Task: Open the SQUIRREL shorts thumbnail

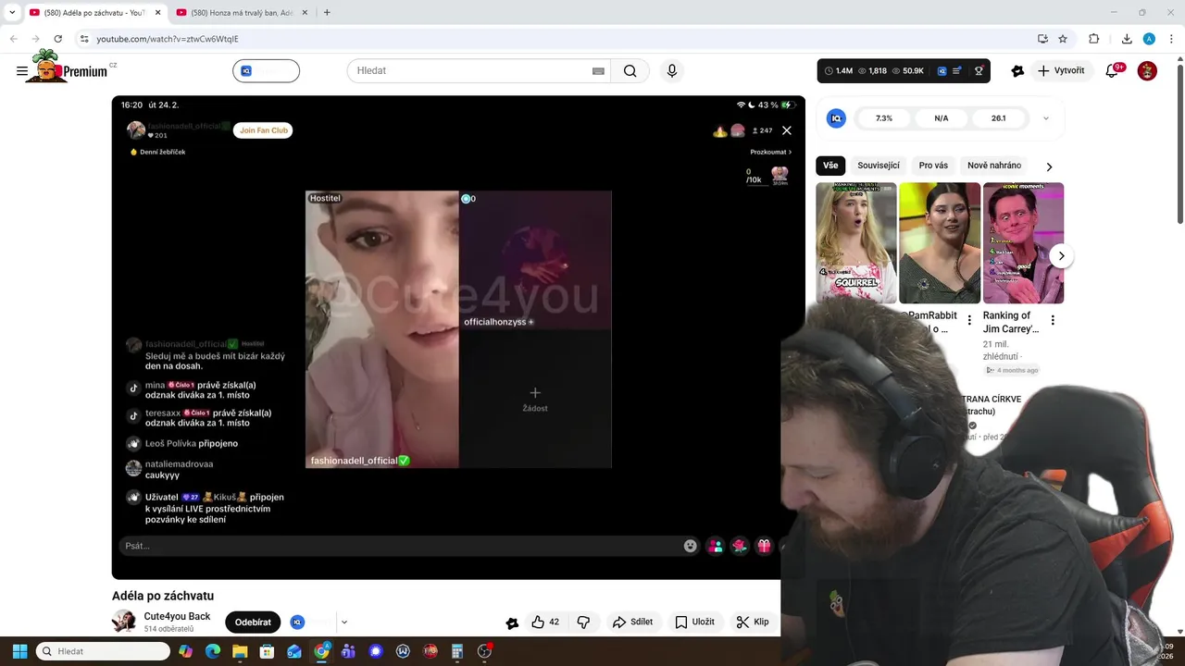Action: (855, 242)
